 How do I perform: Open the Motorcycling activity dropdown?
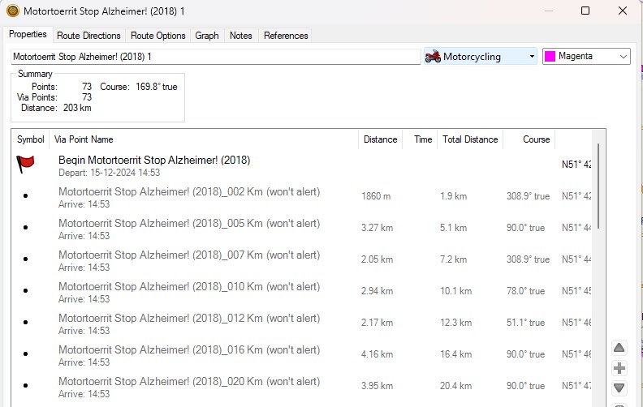(x=532, y=57)
